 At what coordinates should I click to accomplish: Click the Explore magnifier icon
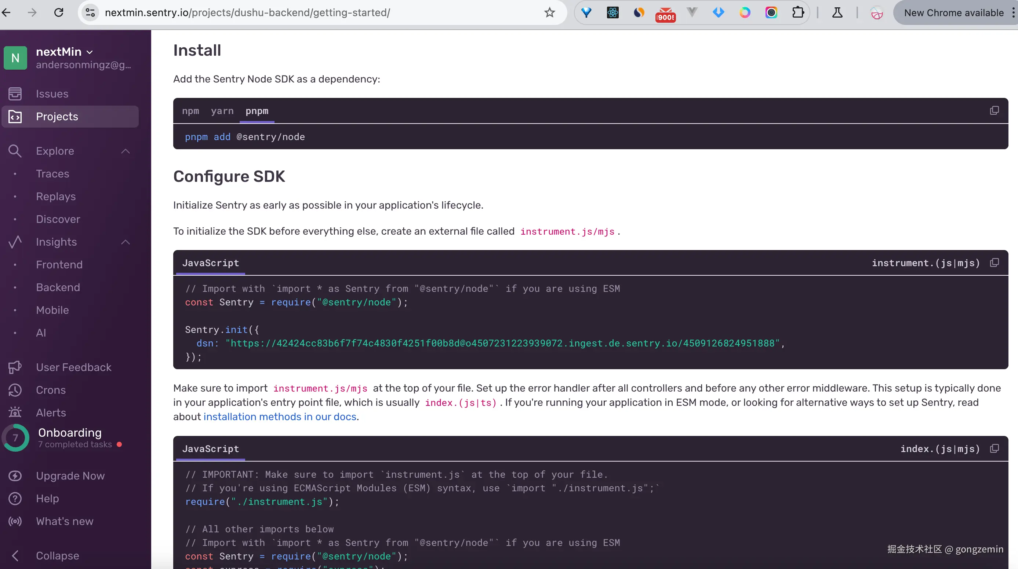coord(15,151)
